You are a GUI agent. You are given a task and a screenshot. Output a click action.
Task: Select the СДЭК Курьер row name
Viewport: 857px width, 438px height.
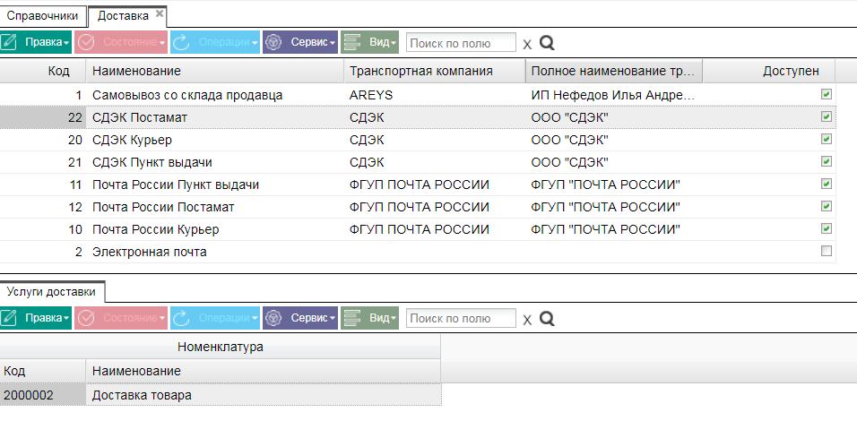point(133,140)
